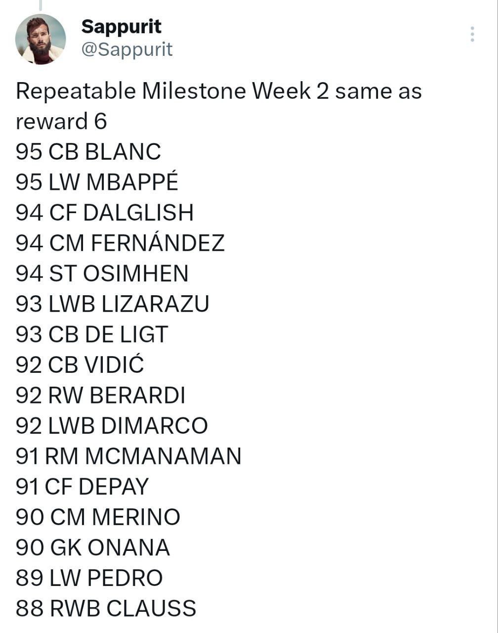Select the line 91 CF DEPAY

[x=82, y=487]
